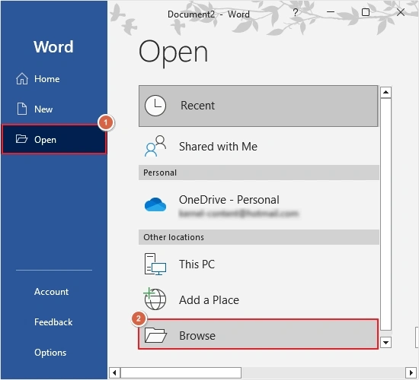Image resolution: width=419 pixels, height=380 pixels.
Task: Choose OneDrive - Personal location
Action: pyautogui.click(x=259, y=205)
